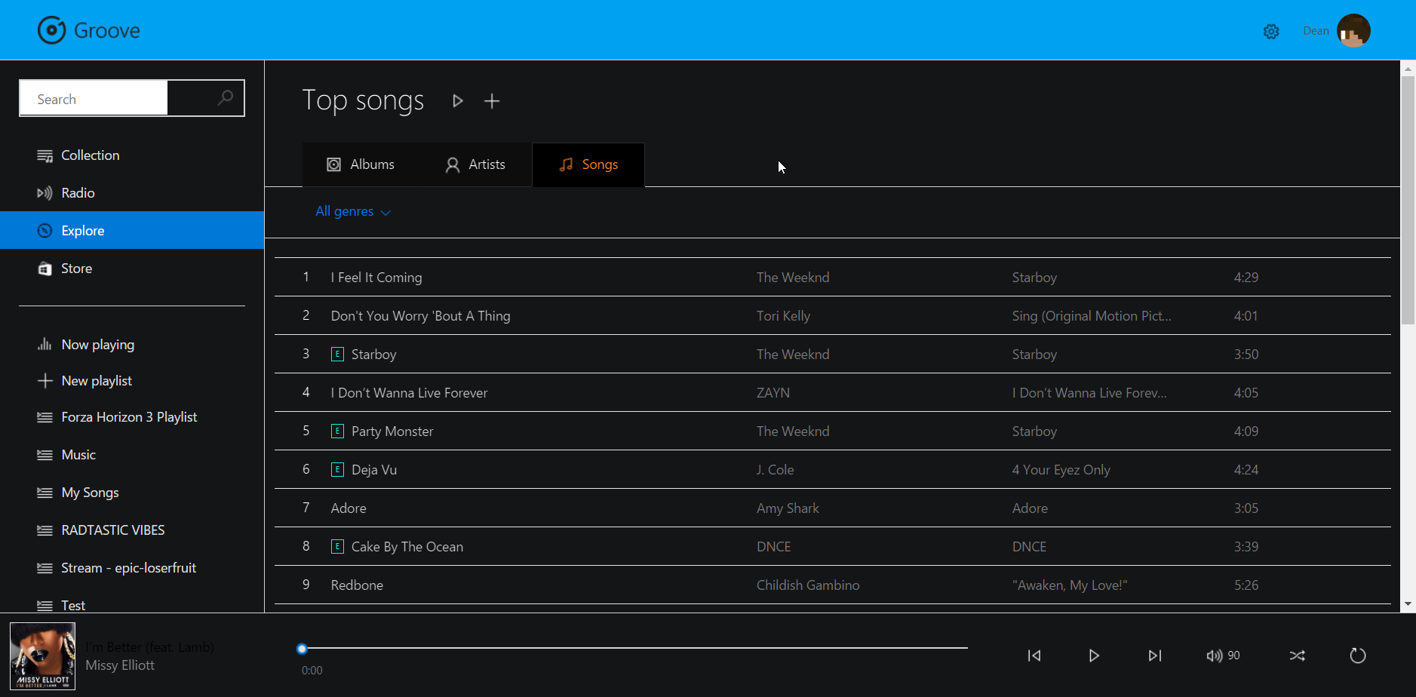Select the song Redbone

pos(357,585)
